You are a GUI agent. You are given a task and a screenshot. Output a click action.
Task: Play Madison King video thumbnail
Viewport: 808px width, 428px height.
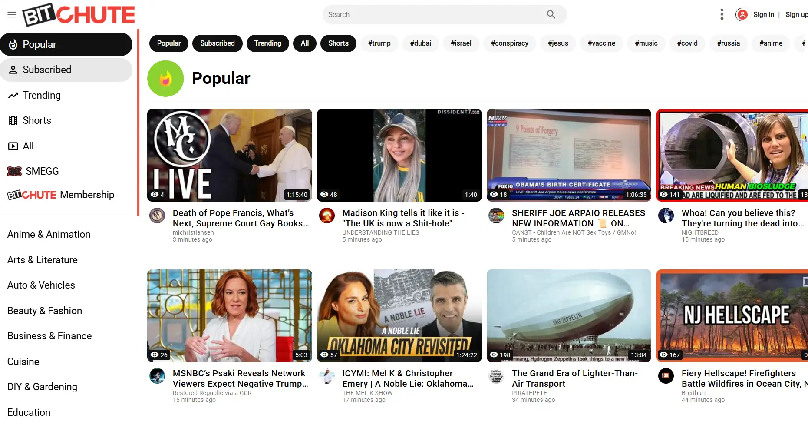(x=399, y=155)
